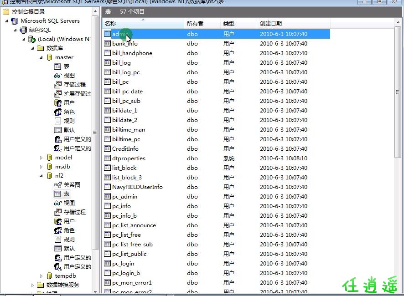The image size is (404, 296).
Task: Click the 用户 icon under nf2
Action: (x=58, y=221)
